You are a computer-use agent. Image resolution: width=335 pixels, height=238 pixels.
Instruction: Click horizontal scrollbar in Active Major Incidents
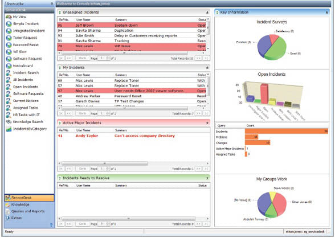[104, 163]
